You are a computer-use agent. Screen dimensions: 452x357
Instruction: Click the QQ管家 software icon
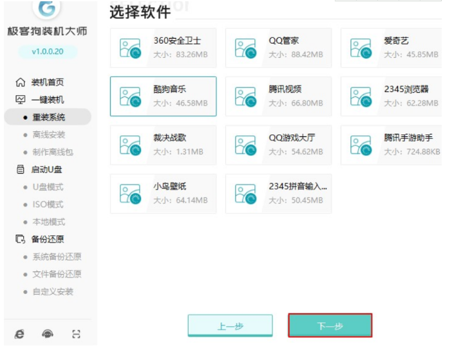246,48
